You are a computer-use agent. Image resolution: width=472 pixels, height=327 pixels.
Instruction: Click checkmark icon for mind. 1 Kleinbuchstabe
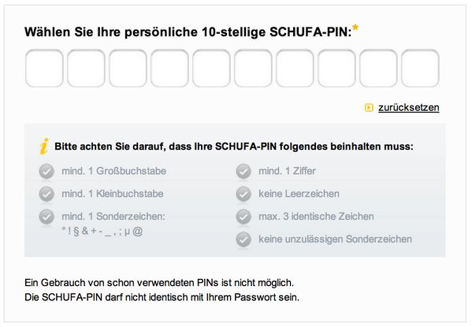click(46, 194)
